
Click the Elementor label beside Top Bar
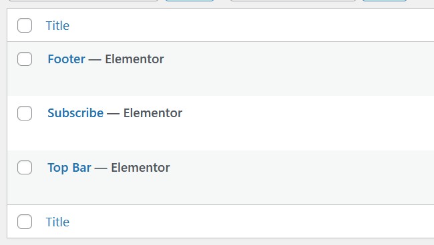pyautogui.click(x=141, y=168)
